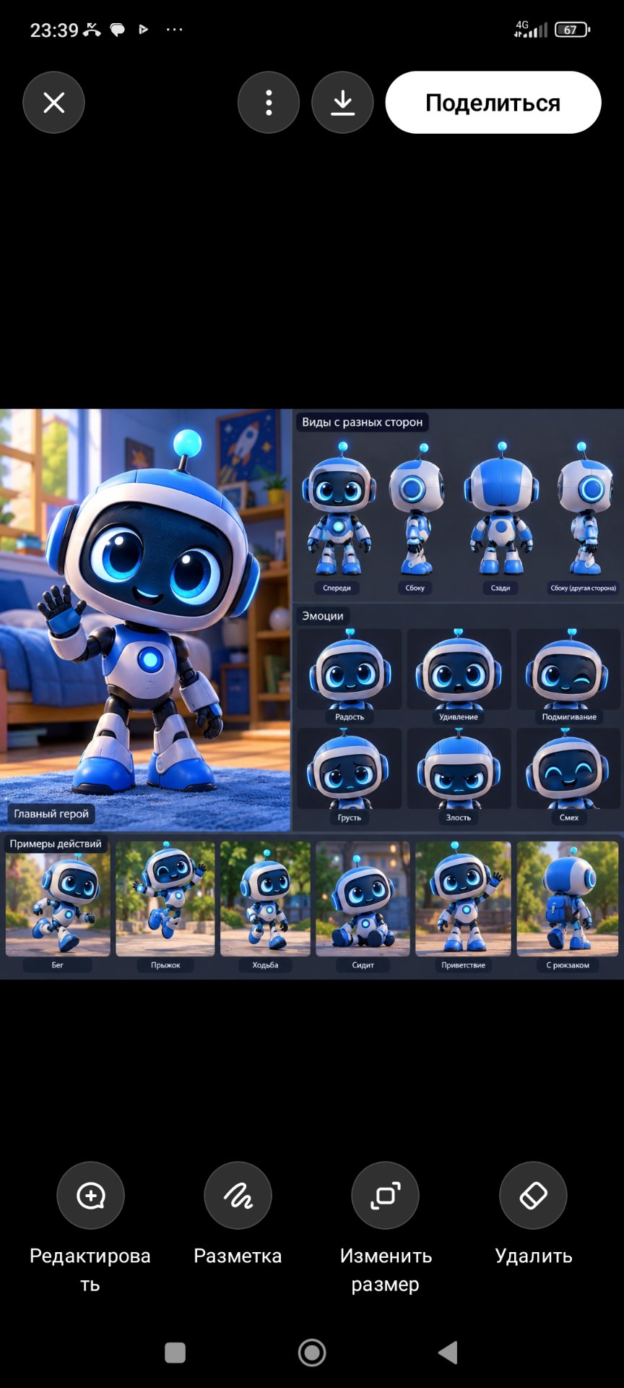Screen dimensions: 624x1388
Task: Tap the "Виды с разных сторон" heading
Action: pos(363,422)
